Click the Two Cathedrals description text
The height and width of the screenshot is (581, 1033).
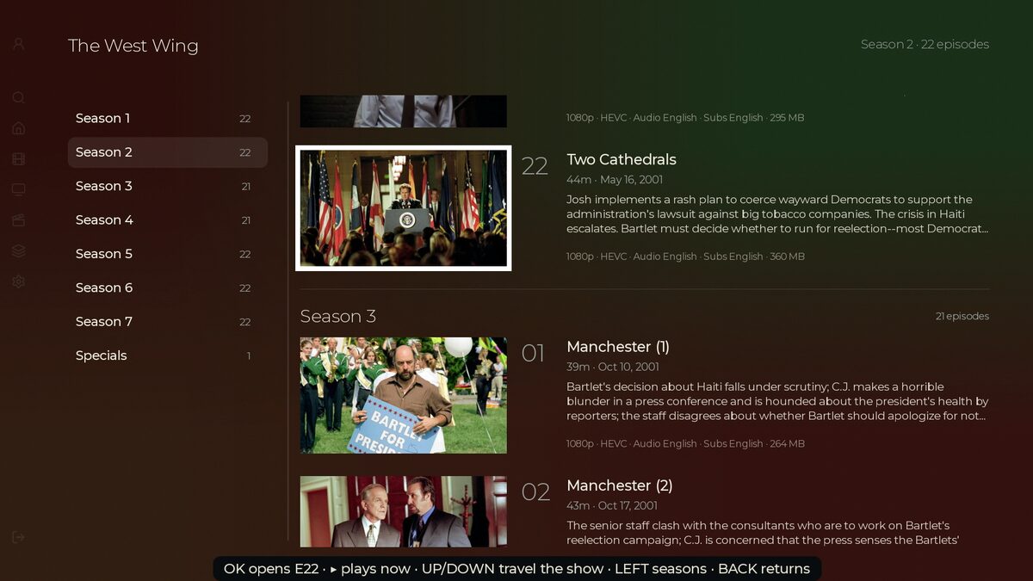(777, 214)
